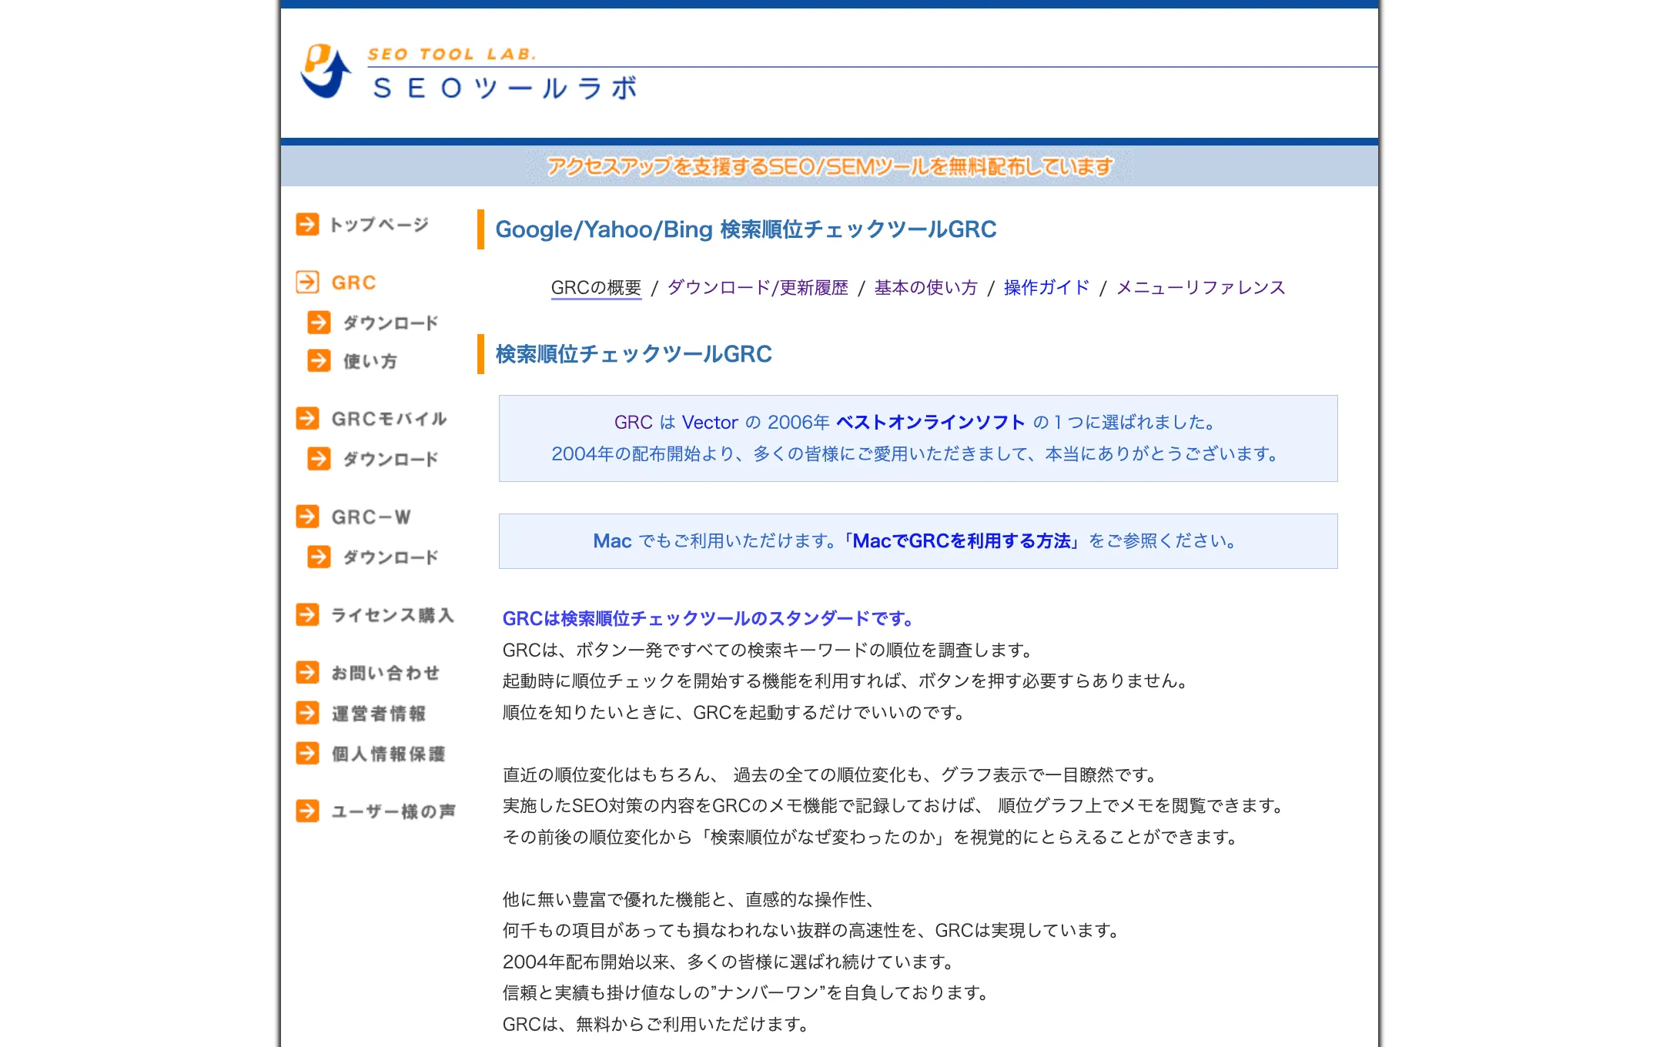Open ユーザー様の声 in the sidebar
Viewport: 1663px width, 1047px height.
click(x=393, y=811)
